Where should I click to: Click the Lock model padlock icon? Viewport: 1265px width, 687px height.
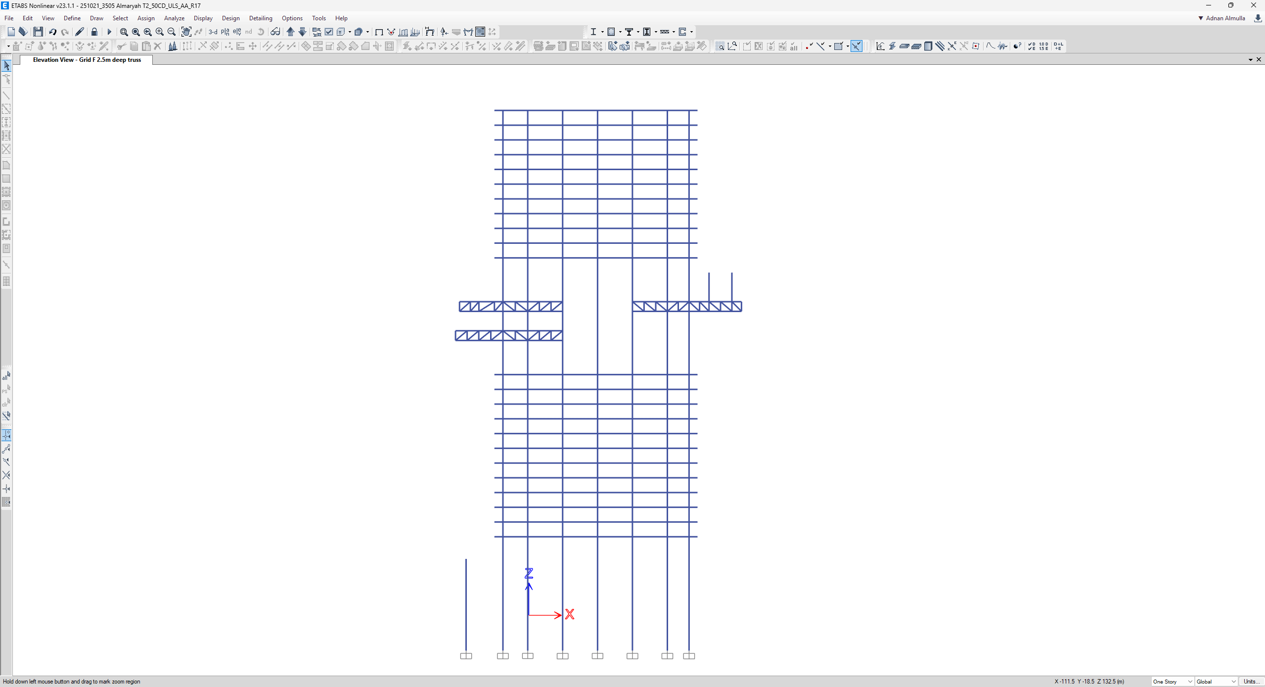[x=94, y=32]
